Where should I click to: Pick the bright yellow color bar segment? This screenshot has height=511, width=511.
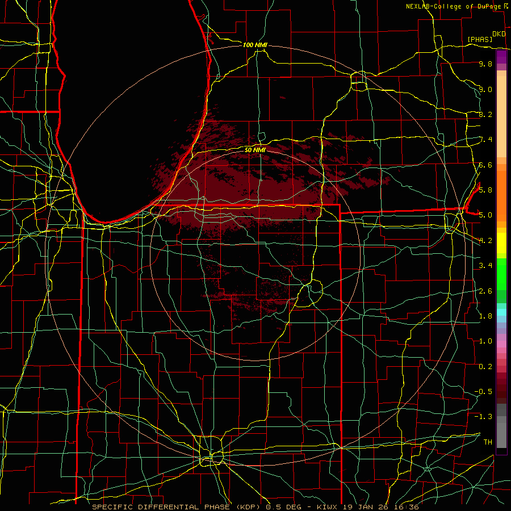pos(501,243)
